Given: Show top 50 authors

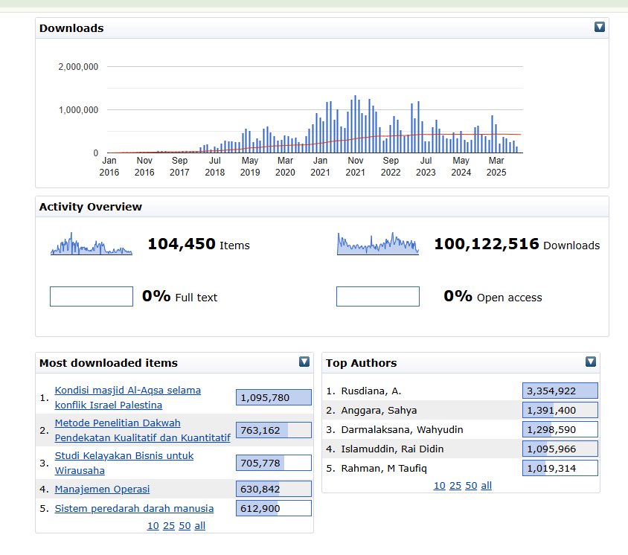Looking at the screenshot, I should (471, 485).
